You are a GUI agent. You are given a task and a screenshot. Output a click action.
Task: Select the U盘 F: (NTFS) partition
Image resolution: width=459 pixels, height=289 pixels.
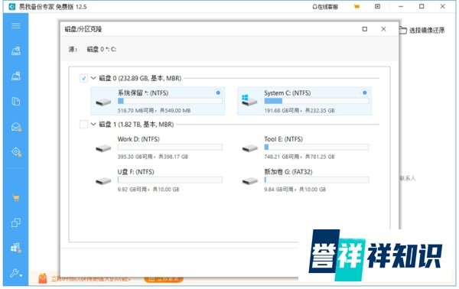tap(158, 180)
